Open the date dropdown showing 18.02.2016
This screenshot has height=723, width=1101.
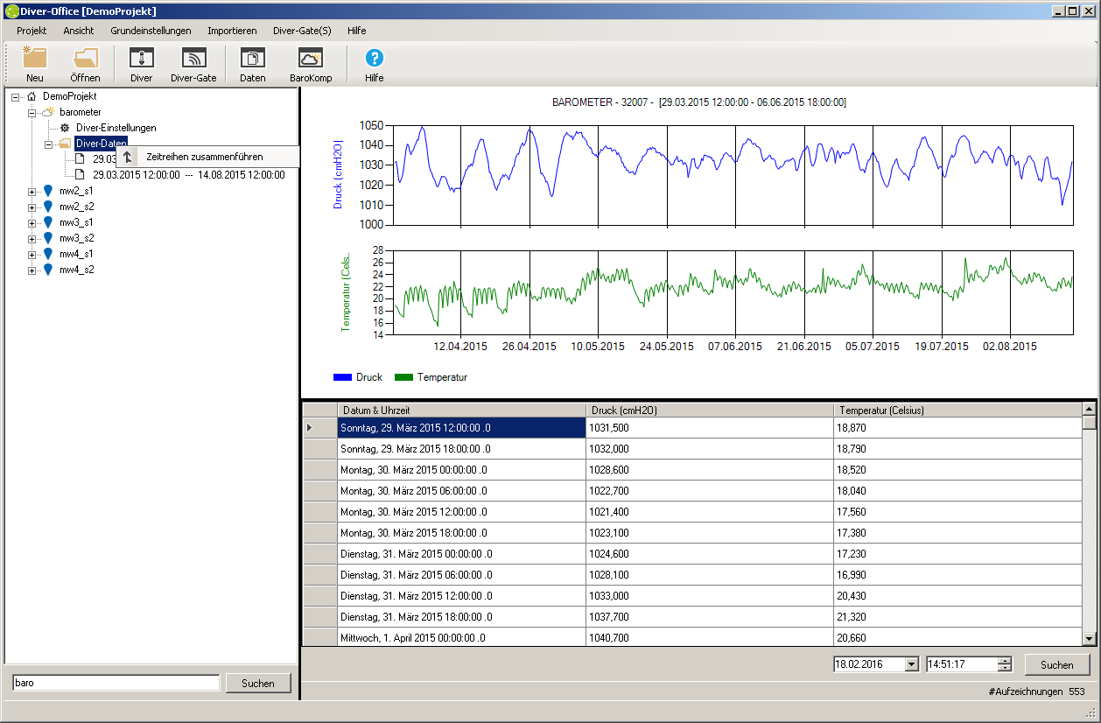[911, 664]
